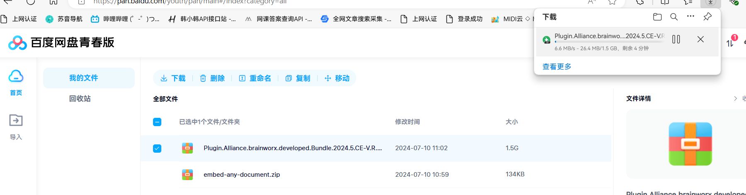
Task: Click the embed-any-document.zip archive icon
Action: [x=187, y=175]
